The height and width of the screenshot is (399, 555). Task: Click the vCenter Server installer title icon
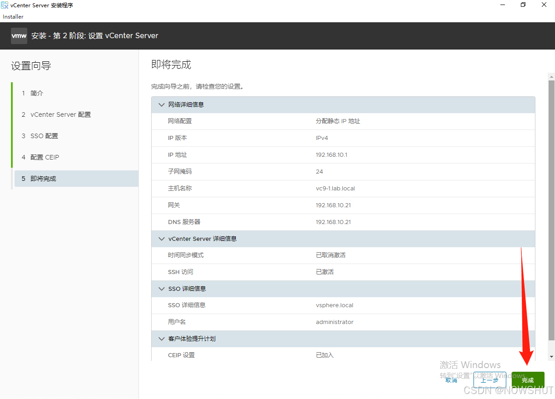[5, 5]
